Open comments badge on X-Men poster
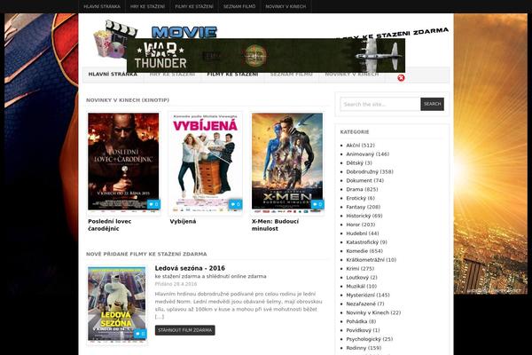Image resolution: width=532 pixels, height=355 pixels. click(317, 204)
